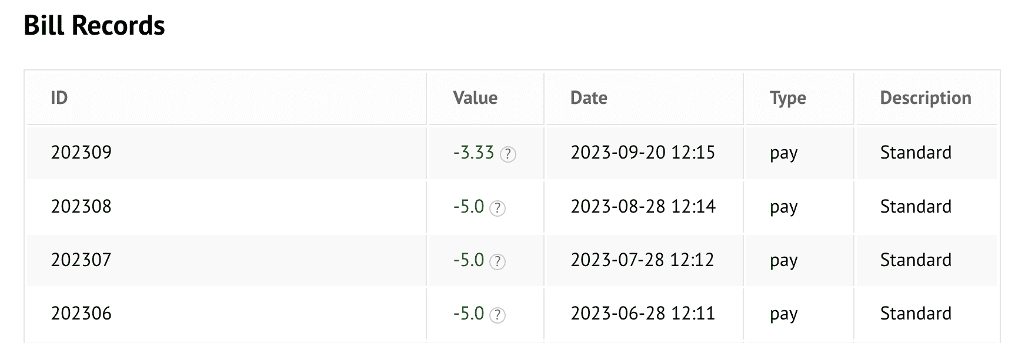Select bill ID 202307

(x=81, y=260)
